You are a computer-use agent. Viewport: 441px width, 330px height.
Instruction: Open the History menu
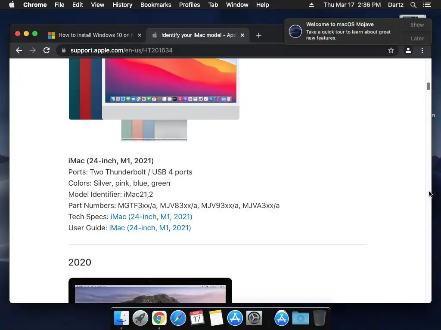122,5
